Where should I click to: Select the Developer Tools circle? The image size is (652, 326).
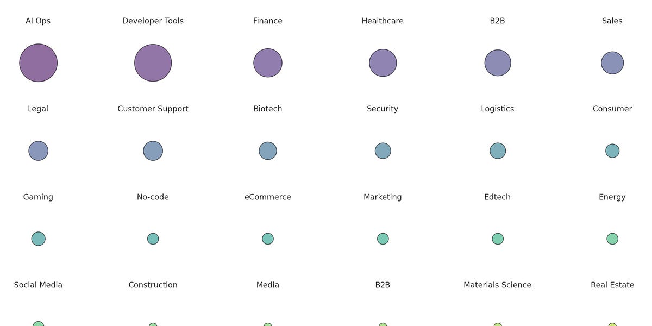tap(153, 63)
